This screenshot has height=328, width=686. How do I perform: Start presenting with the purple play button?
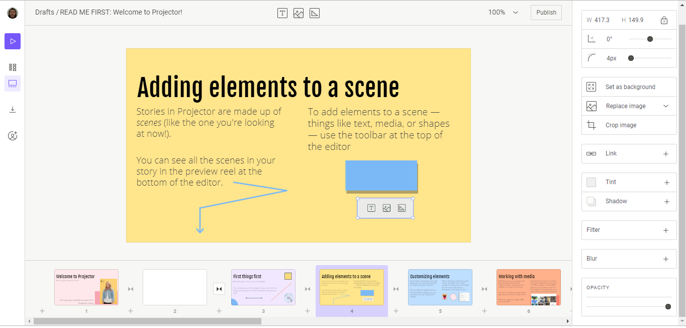[13, 41]
